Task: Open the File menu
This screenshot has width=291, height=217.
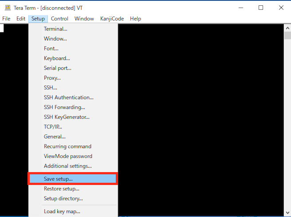Action: click(x=6, y=19)
